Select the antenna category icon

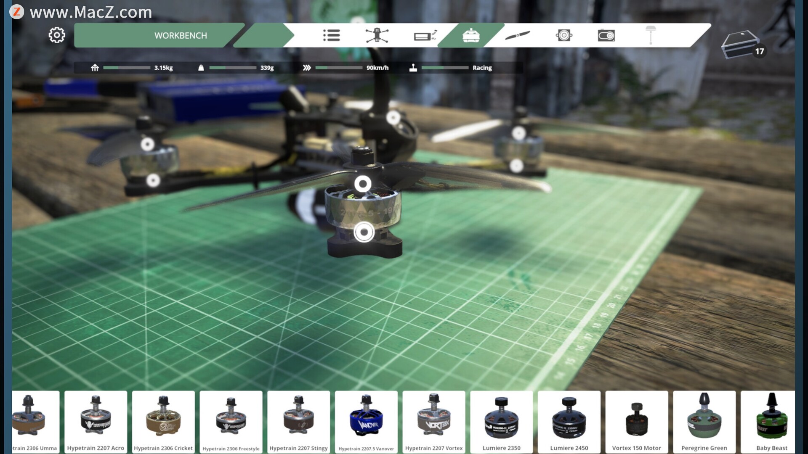651,35
